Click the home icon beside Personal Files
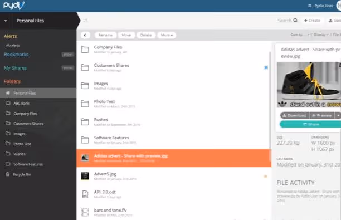Viewport: 341px width, 220px height. [x=8, y=93]
